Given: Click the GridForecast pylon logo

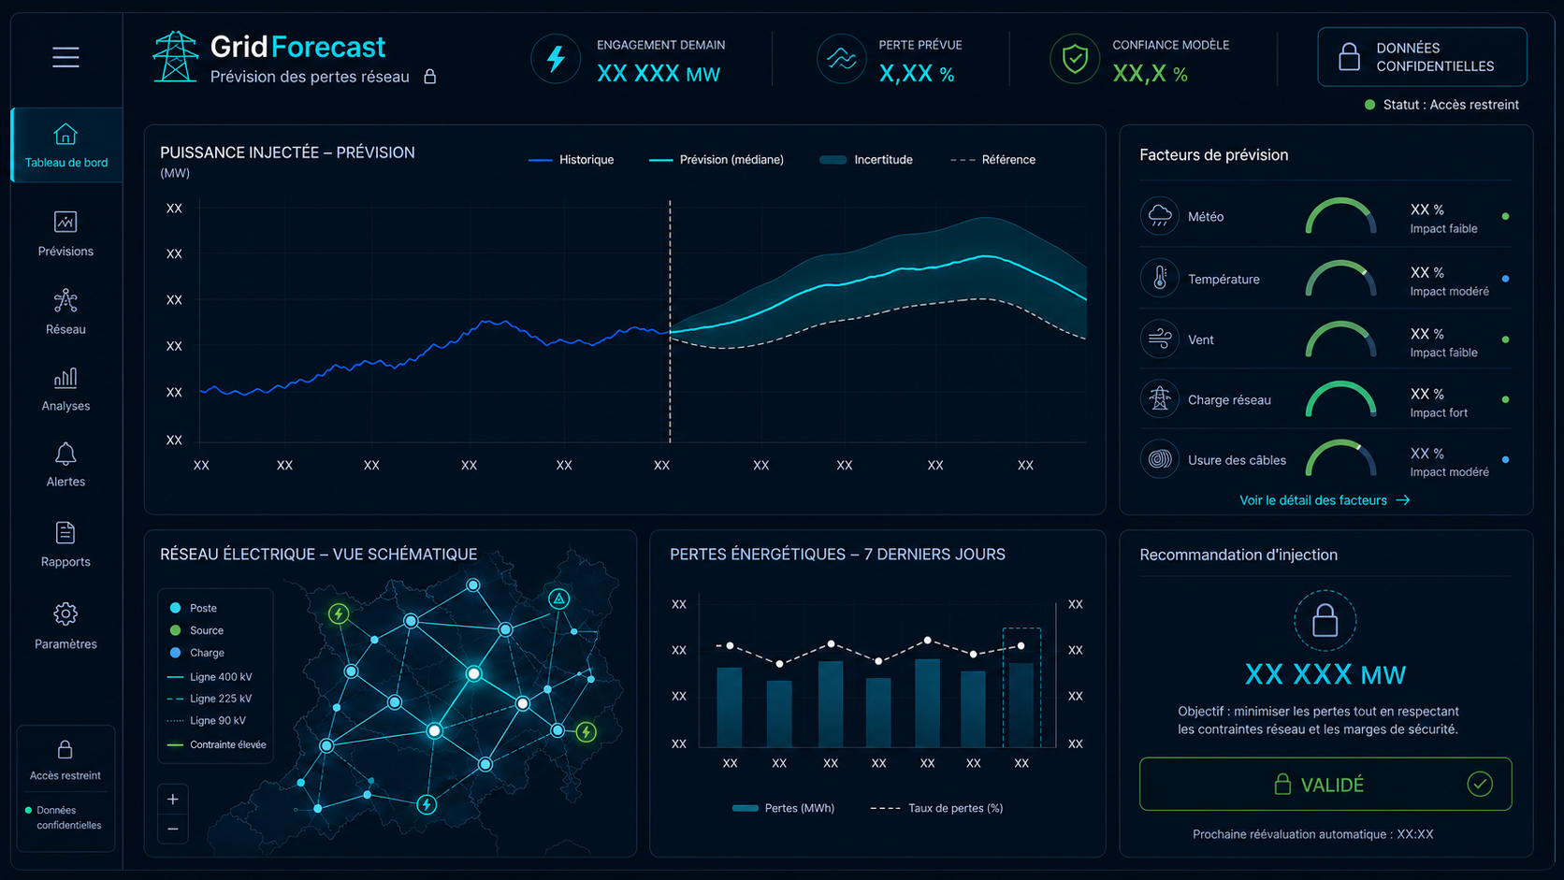Looking at the screenshot, I should point(175,56).
